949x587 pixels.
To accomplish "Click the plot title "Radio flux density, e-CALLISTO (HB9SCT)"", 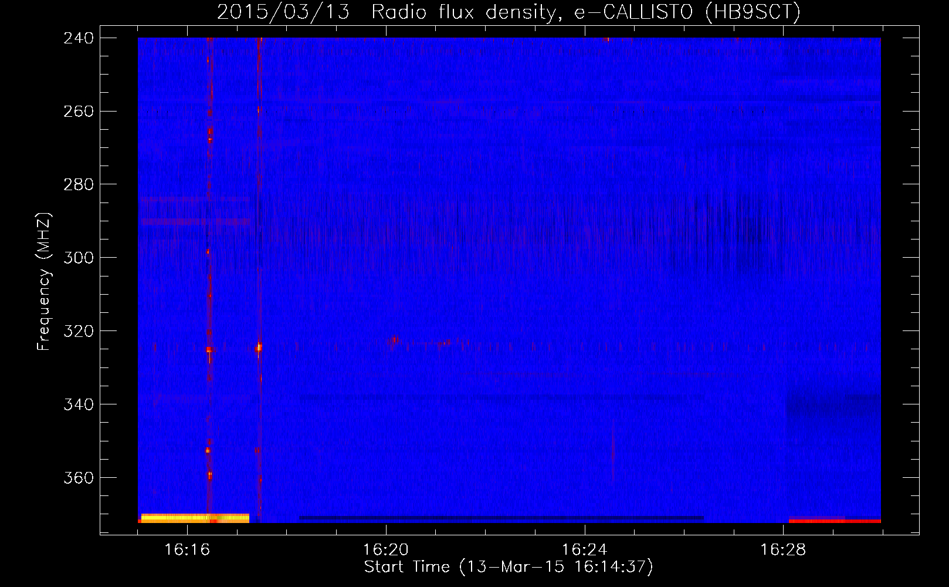I will 586,12.
